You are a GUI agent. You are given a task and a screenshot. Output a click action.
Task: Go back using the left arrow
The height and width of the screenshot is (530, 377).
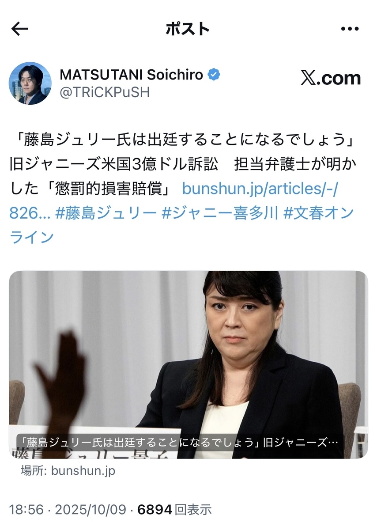19,29
